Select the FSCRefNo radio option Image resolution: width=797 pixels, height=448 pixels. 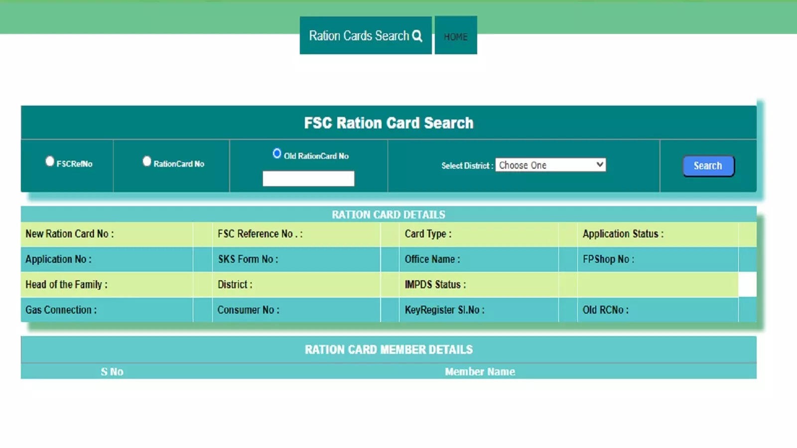point(50,161)
